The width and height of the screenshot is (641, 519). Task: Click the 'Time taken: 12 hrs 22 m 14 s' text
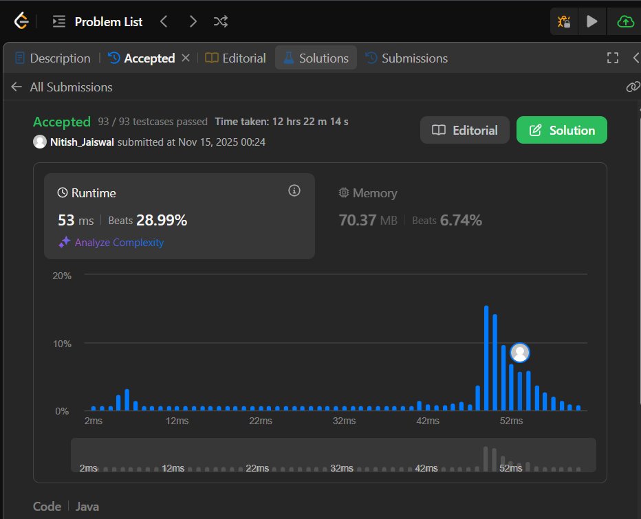(x=282, y=122)
